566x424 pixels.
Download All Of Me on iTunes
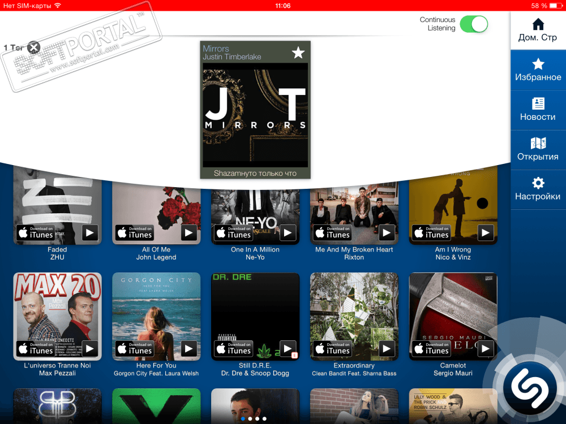pyautogui.click(x=135, y=232)
